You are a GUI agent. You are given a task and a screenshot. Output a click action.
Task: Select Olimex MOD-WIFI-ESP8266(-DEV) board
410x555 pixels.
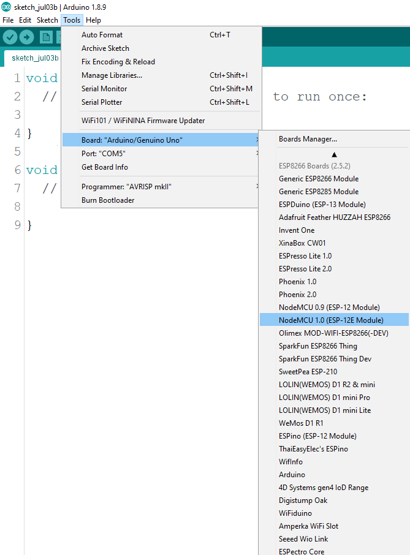(334, 333)
